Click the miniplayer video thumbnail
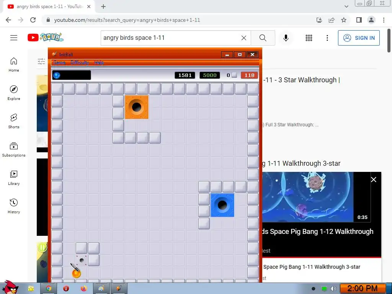392x294 pixels. click(x=308, y=197)
